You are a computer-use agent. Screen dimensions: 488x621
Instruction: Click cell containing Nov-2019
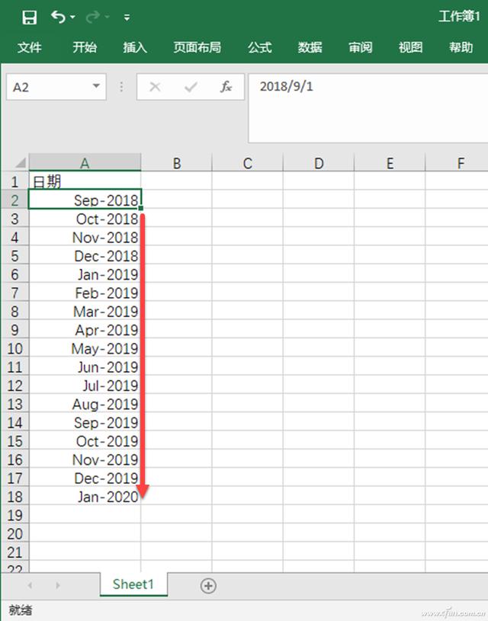coord(85,459)
